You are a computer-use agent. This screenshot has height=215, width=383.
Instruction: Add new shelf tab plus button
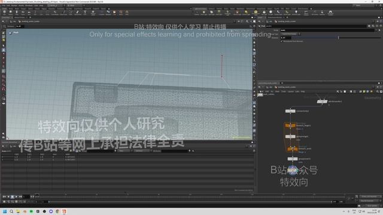pos(109,9)
